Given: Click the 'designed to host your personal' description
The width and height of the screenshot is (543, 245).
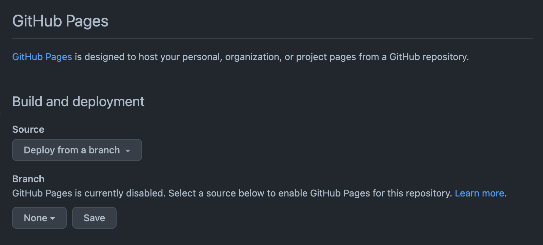Looking at the screenshot, I should pyautogui.click(x=152, y=57).
